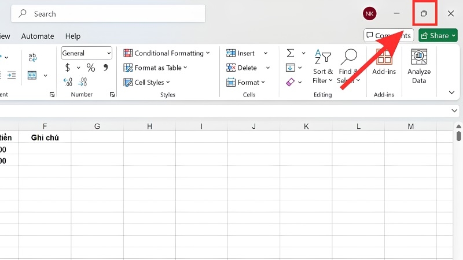Viewport: 463px width, 260px height.
Task: Open Find & Select menu
Action: (349, 66)
